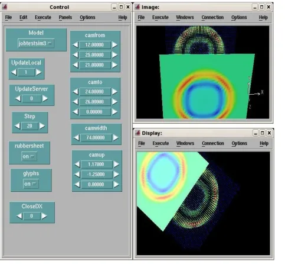
Task: Open File menu in Image window
Action: (x=141, y=17)
